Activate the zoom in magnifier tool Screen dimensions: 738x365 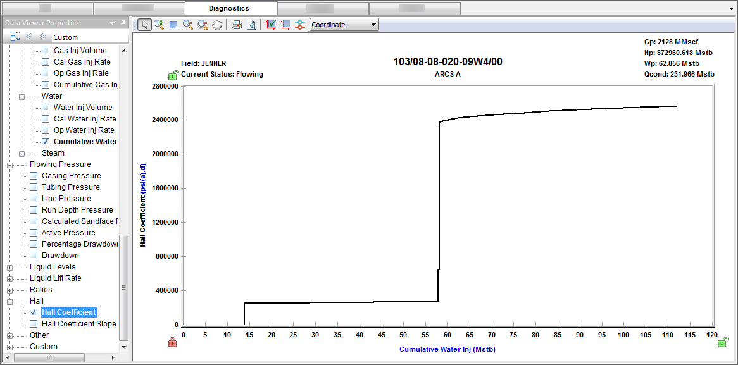[159, 25]
